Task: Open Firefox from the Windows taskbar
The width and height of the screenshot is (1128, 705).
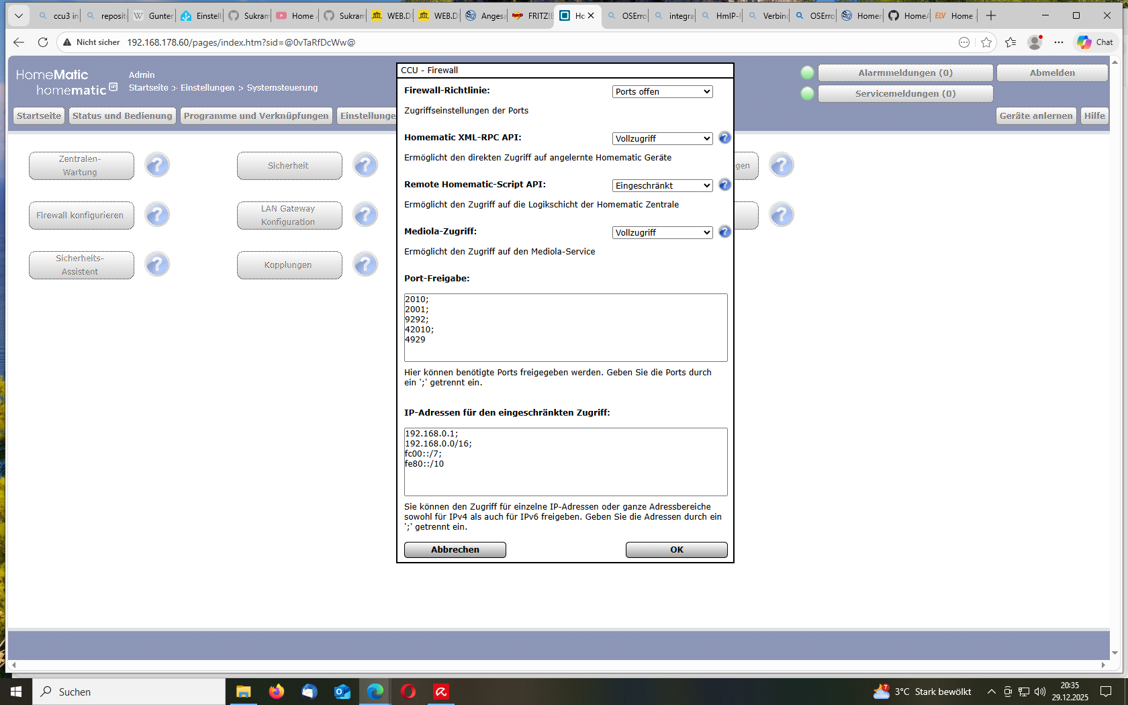Action: point(276,692)
